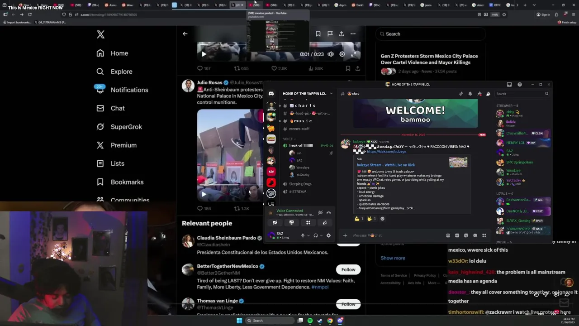Seek on the Julio Rosas video progress bar

230,185
